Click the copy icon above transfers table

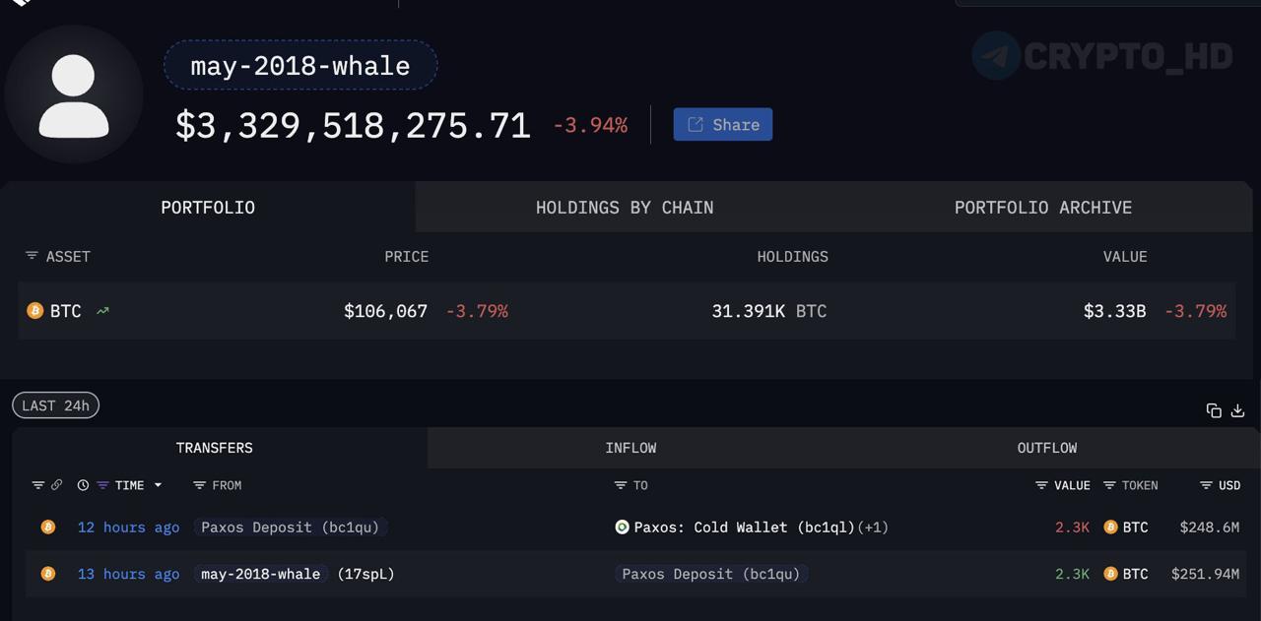point(1214,410)
